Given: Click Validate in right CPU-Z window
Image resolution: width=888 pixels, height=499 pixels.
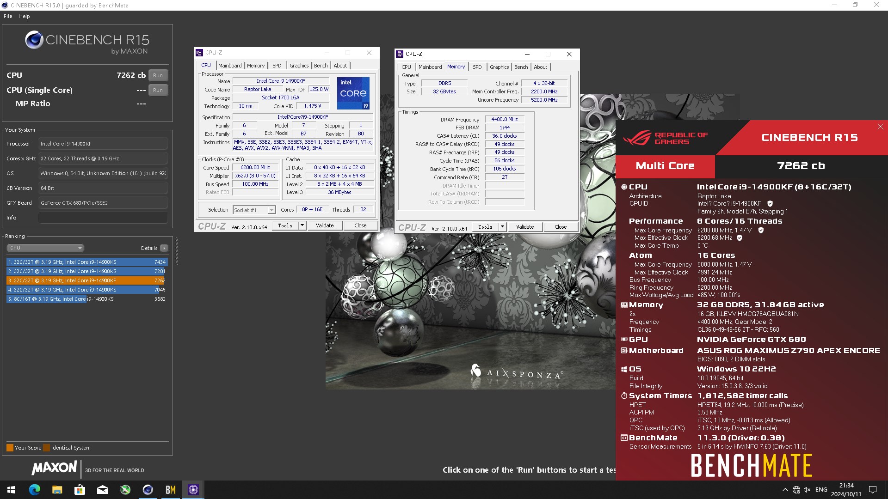Looking at the screenshot, I should (x=525, y=227).
